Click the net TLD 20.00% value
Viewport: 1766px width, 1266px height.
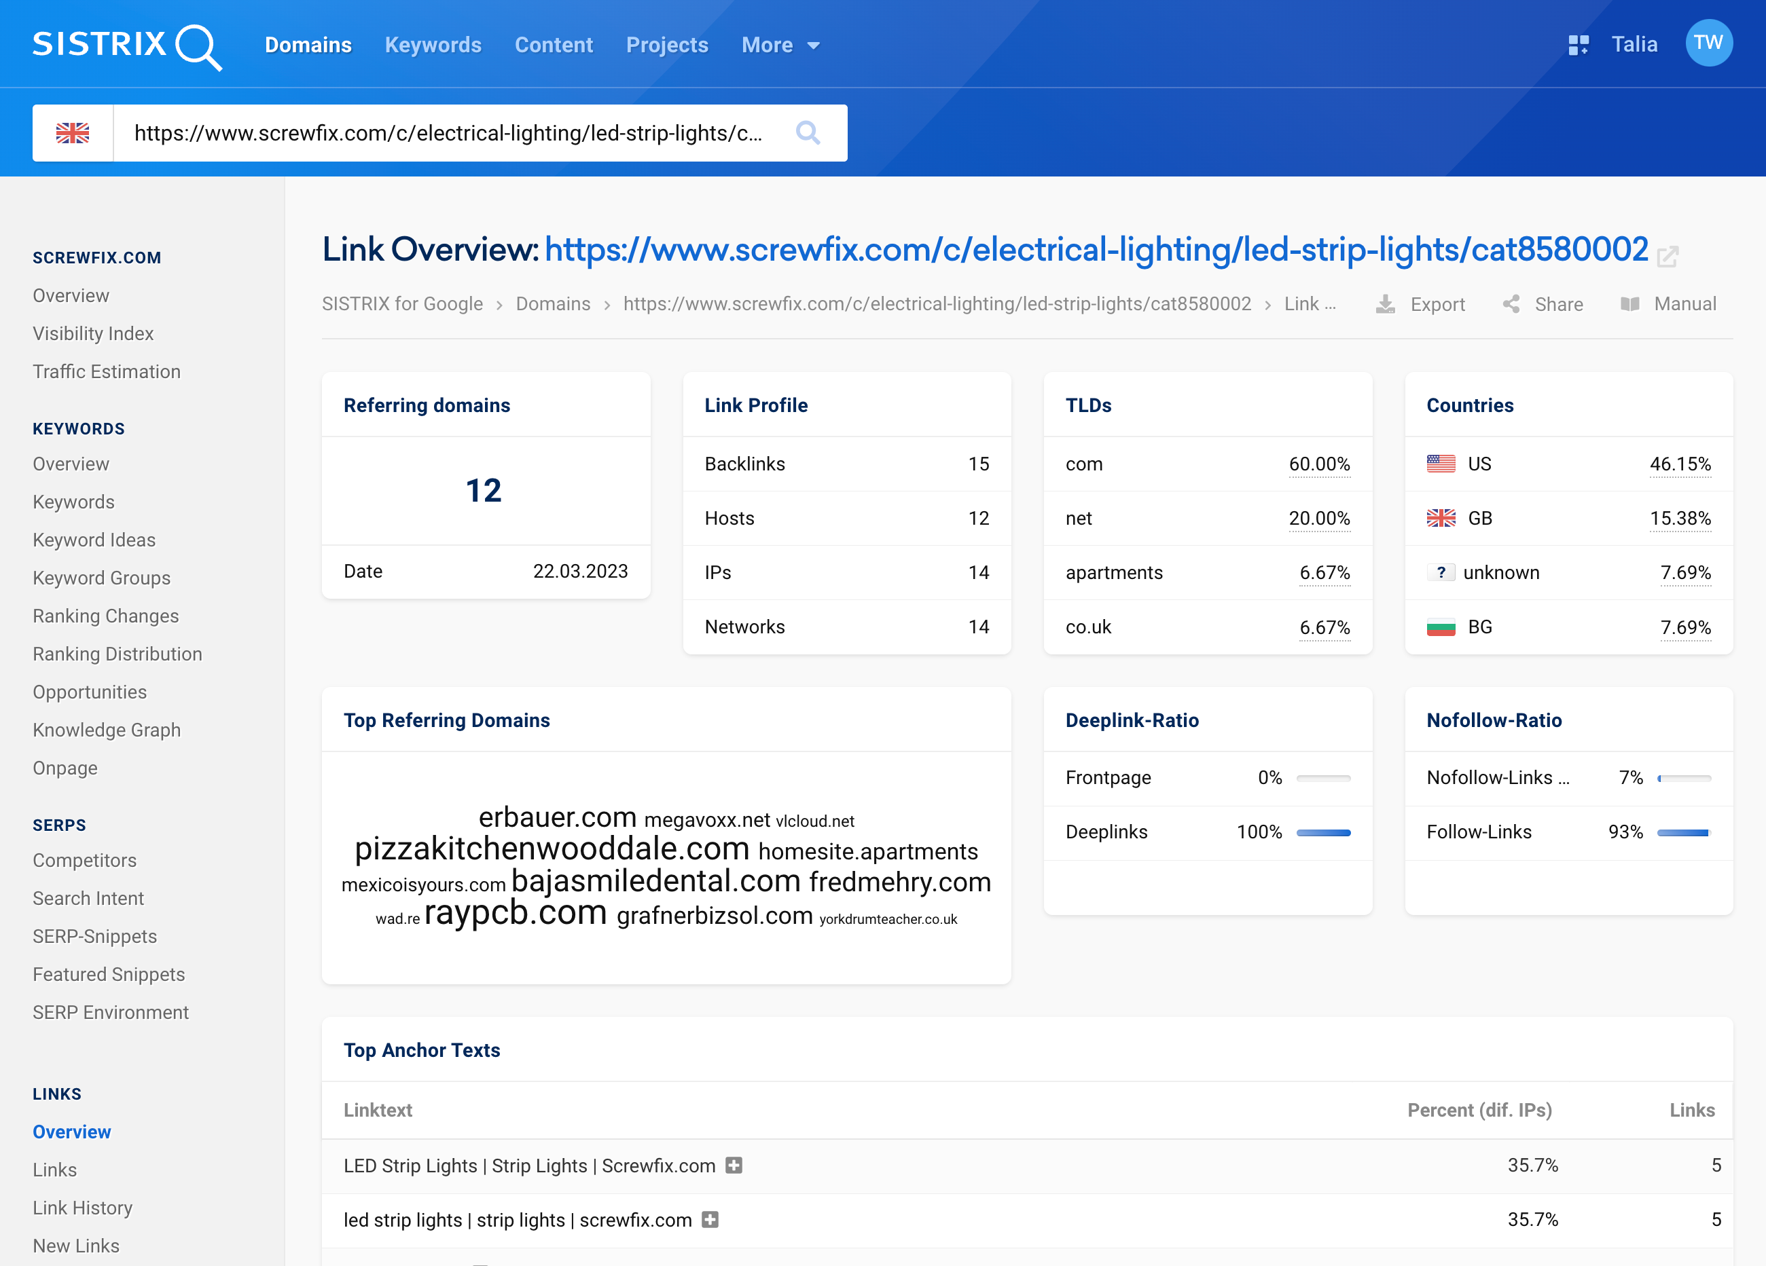click(1319, 518)
